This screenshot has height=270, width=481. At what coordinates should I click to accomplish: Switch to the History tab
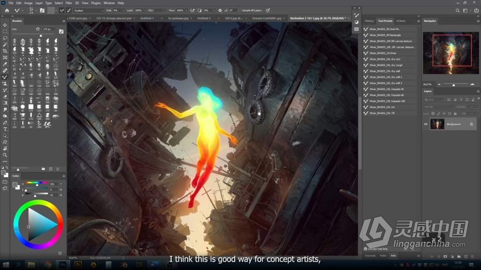click(369, 21)
